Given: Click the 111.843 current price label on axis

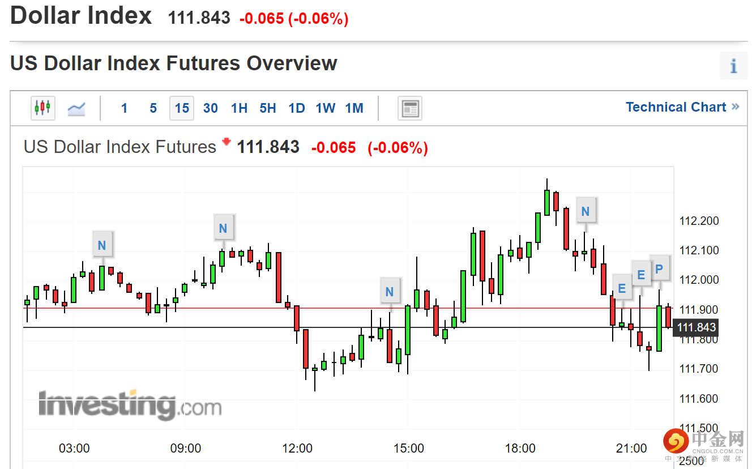Looking at the screenshot, I should (696, 327).
